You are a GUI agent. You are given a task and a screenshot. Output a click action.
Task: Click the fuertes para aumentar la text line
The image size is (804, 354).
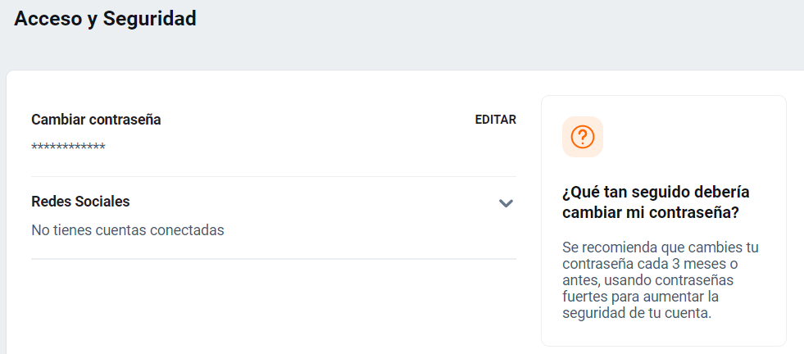(x=640, y=297)
